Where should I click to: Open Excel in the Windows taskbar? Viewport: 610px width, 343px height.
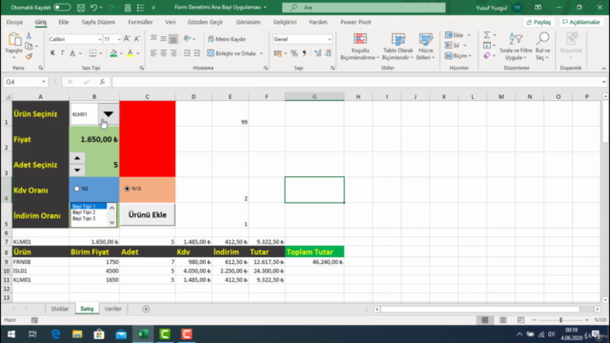(x=143, y=334)
